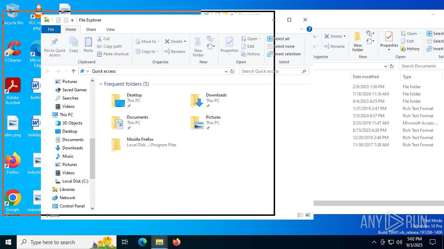The image size is (444, 249).
Task: Click New folder in File Explorer ribbon
Action: pos(198,47)
